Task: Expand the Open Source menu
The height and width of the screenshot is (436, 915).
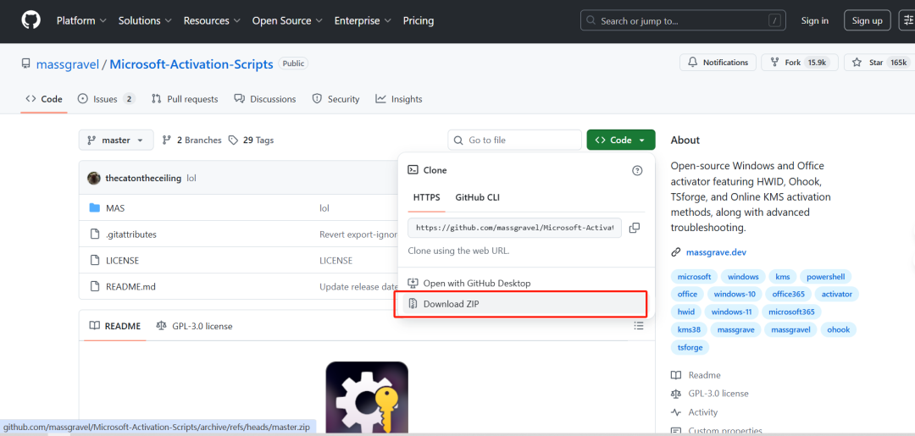Action: tap(288, 20)
